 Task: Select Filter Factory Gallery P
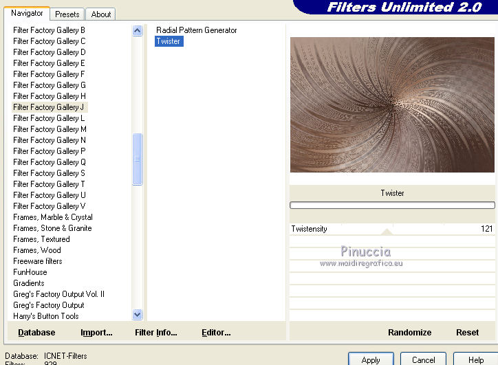[x=50, y=151]
